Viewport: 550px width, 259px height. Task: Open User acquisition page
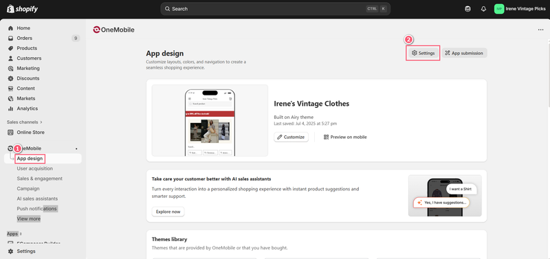point(35,168)
